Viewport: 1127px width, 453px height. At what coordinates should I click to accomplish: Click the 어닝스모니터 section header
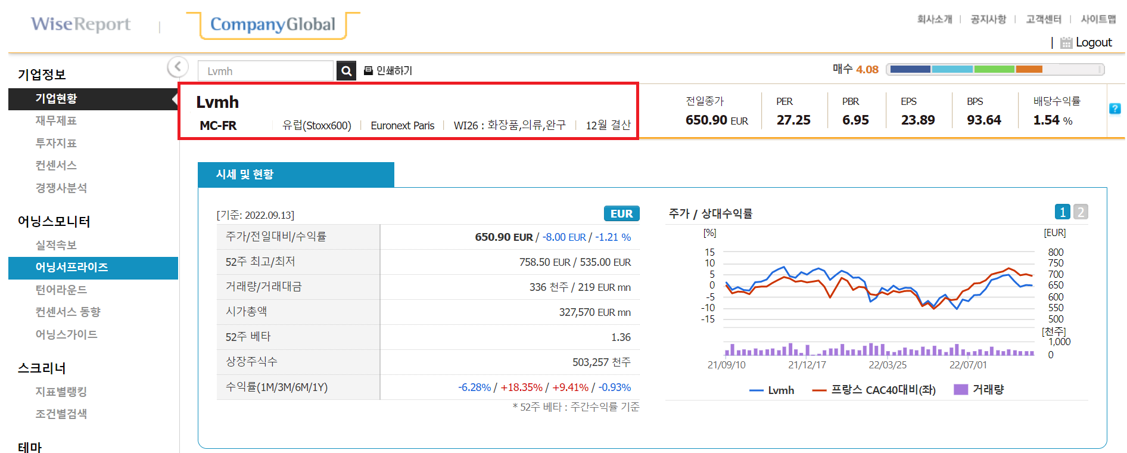54,221
